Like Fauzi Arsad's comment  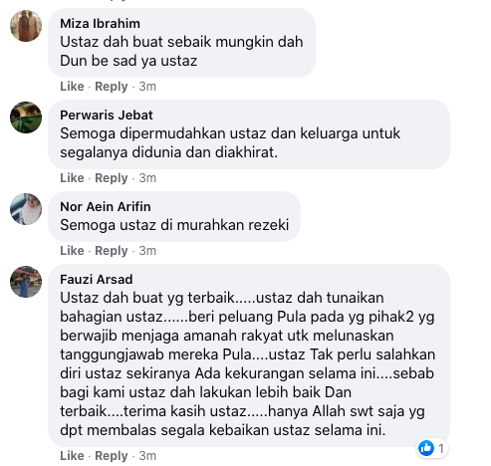click(72, 456)
